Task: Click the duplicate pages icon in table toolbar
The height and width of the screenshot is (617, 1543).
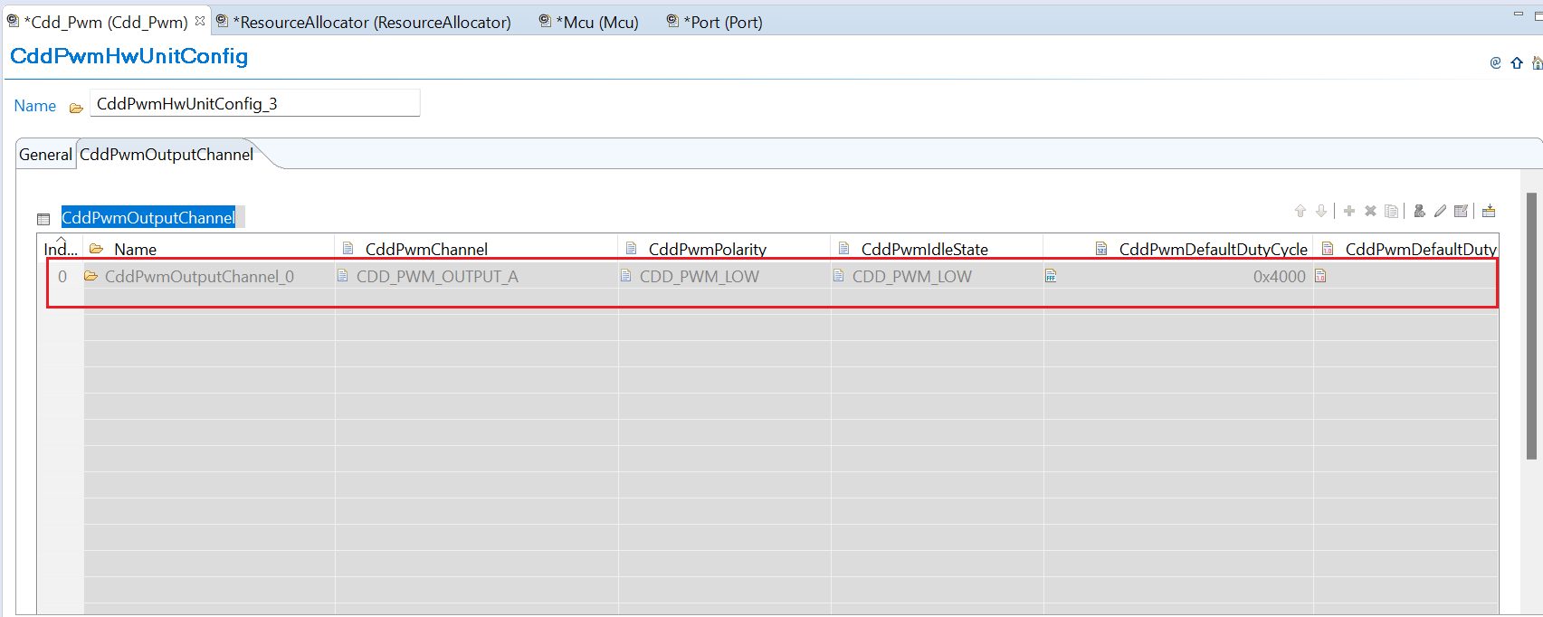Action: pyautogui.click(x=1392, y=211)
